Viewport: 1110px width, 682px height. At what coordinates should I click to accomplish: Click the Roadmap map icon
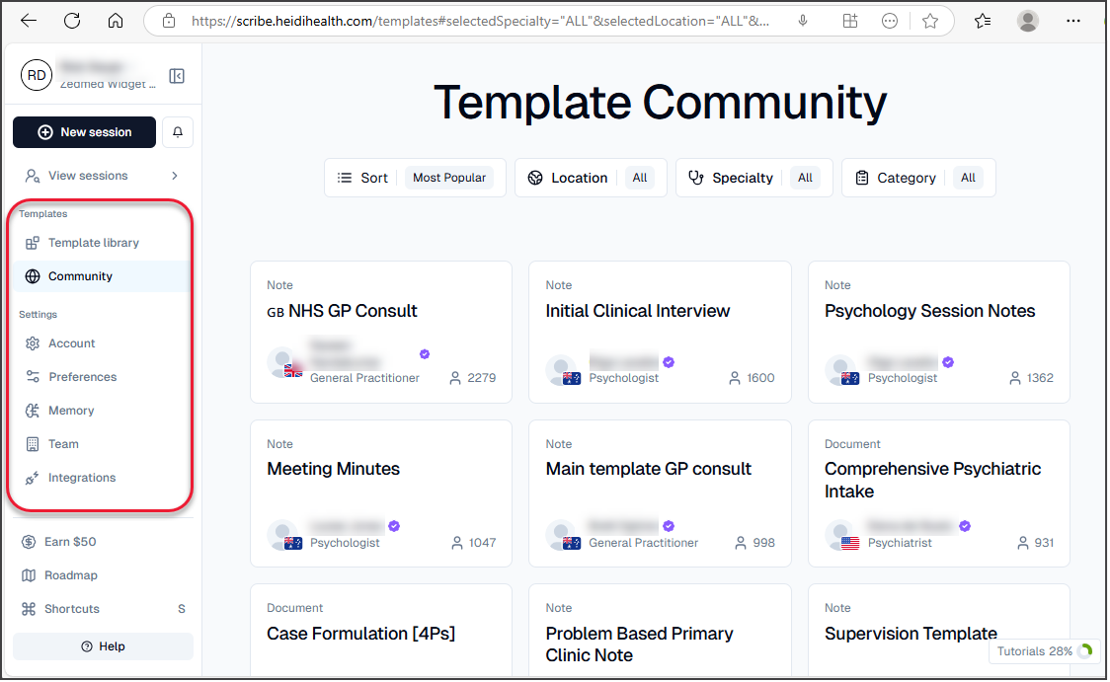29,575
